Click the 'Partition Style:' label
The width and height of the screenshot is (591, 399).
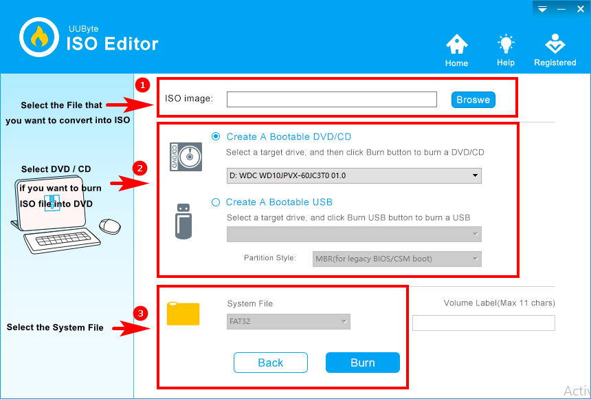coord(270,258)
